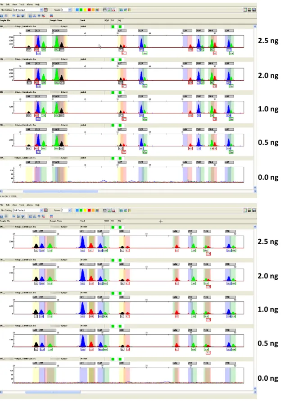Expand the Plot Setting dropdown in bottom window
This screenshot has width=281, height=401.
41,210
